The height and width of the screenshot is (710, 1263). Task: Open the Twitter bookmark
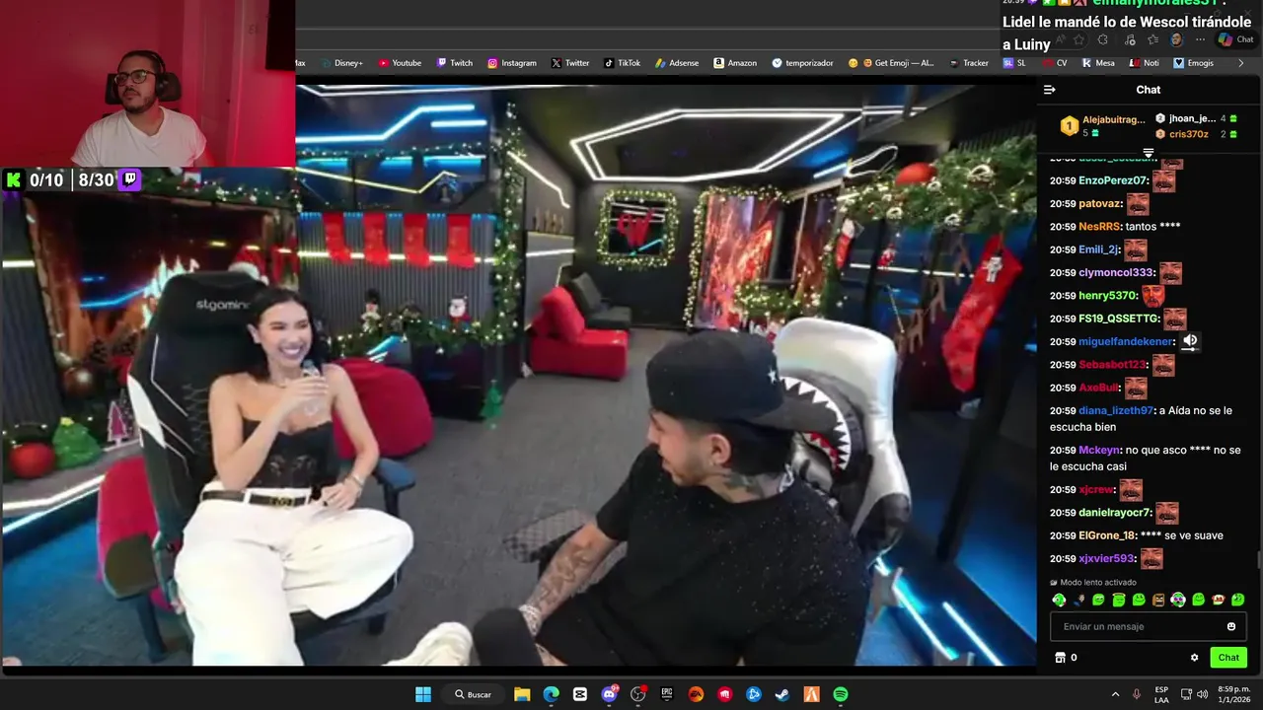(570, 63)
